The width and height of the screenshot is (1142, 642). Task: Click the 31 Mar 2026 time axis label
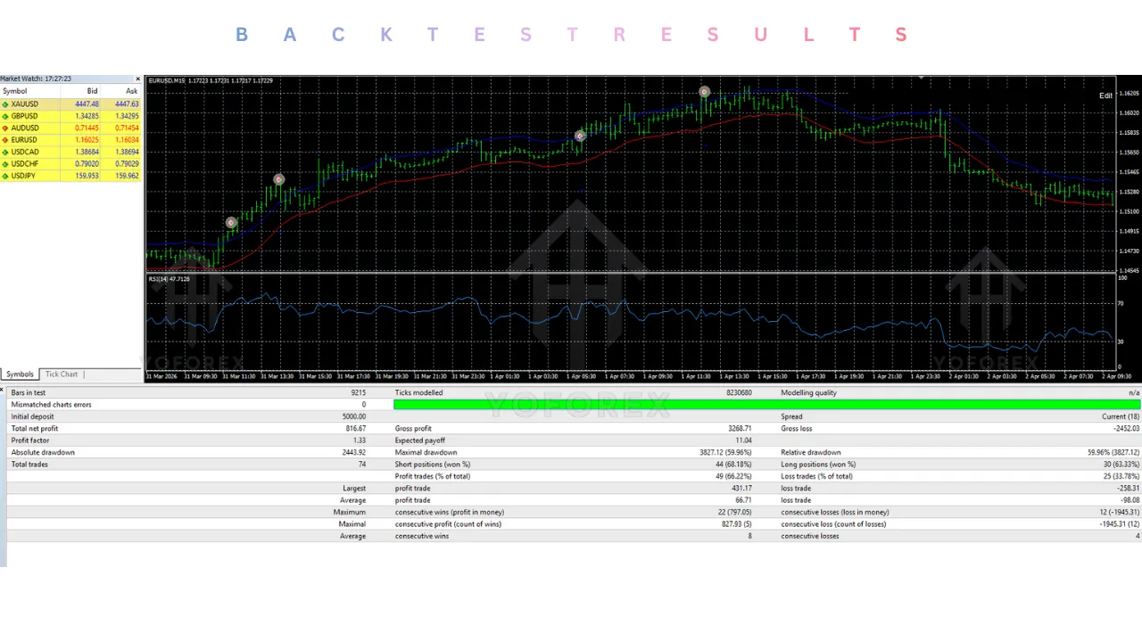coord(161,376)
